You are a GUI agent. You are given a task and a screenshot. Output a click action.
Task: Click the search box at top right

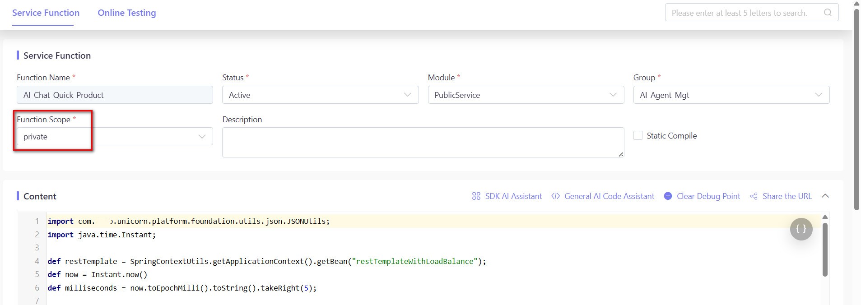(x=751, y=13)
